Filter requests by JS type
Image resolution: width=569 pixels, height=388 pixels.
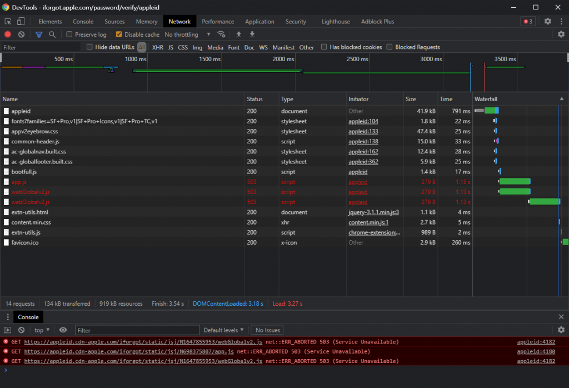click(171, 48)
